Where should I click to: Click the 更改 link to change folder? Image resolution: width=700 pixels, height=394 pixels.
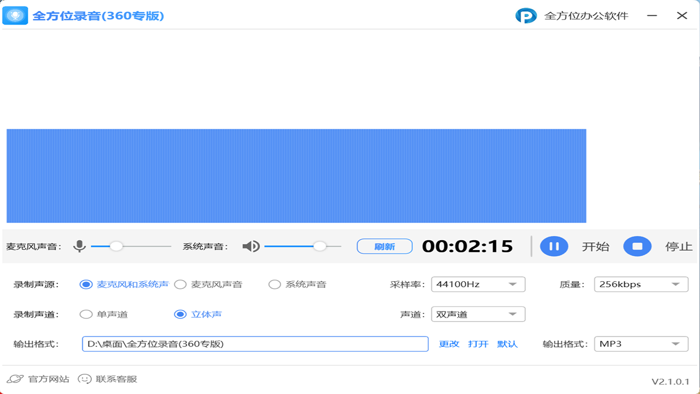click(449, 344)
